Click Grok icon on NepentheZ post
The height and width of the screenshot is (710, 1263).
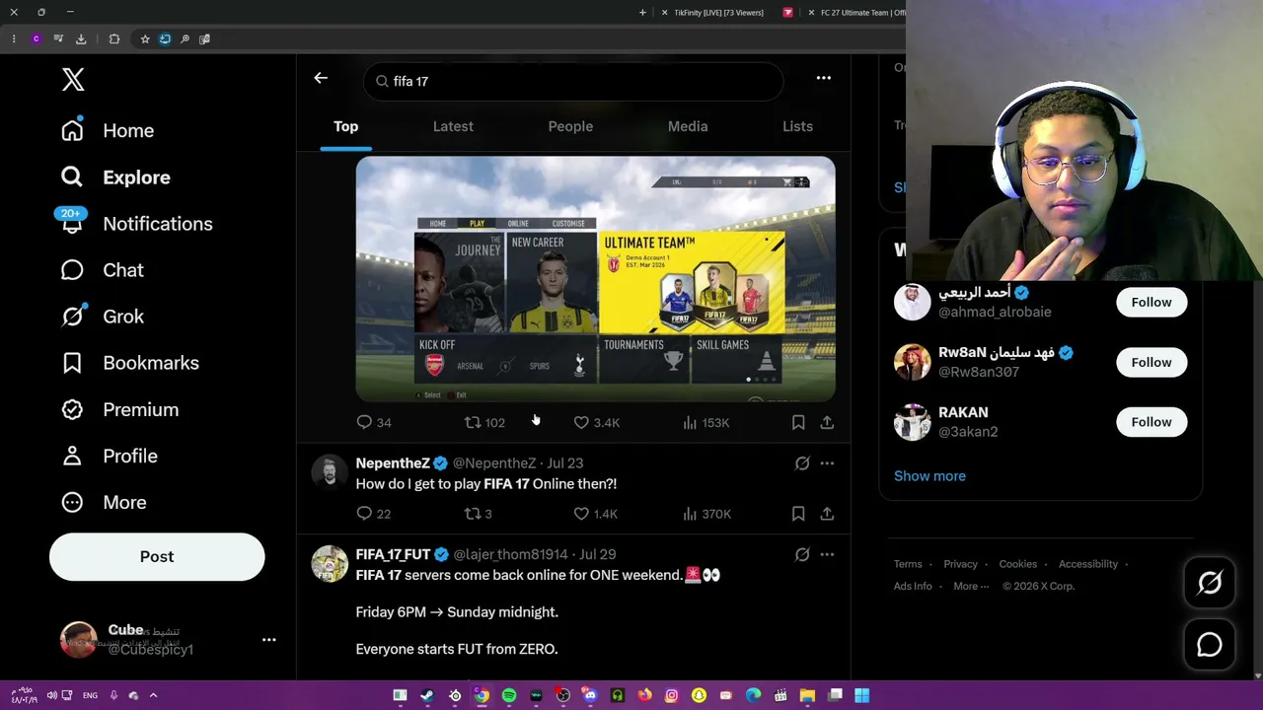(802, 462)
